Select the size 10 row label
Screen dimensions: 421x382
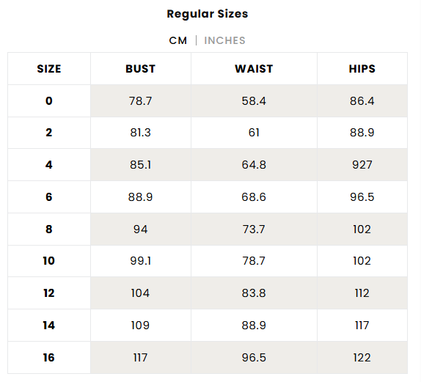[49, 261]
